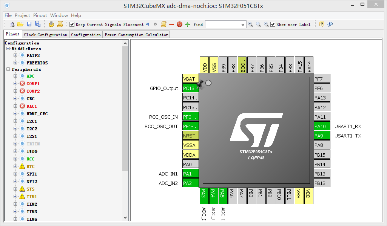
Task: Open the Power Consumption Calculator tab
Action: [x=136, y=35]
